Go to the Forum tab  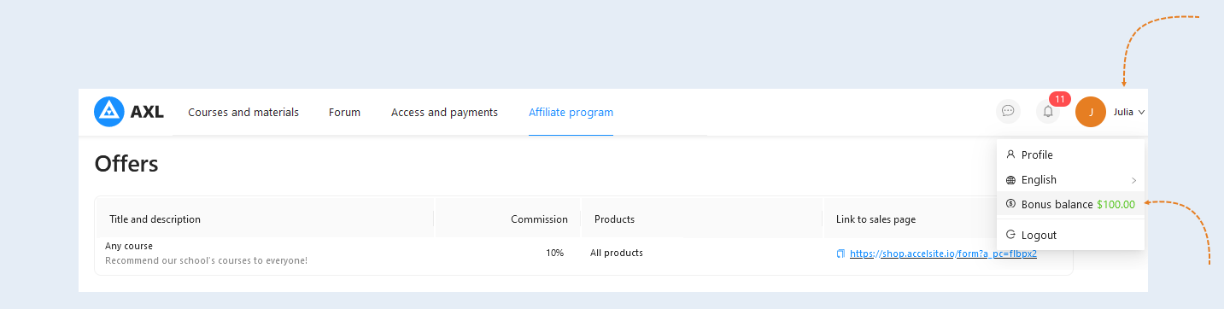(x=344, y=112)
